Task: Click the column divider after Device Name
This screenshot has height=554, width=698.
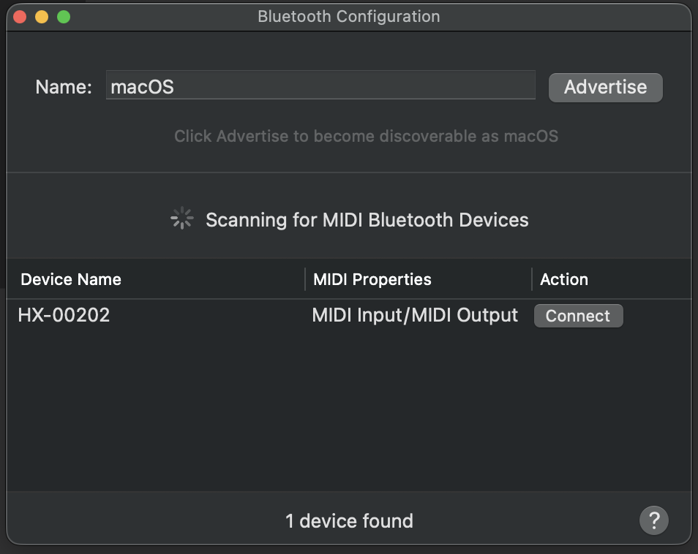Action: pos(305,279)
